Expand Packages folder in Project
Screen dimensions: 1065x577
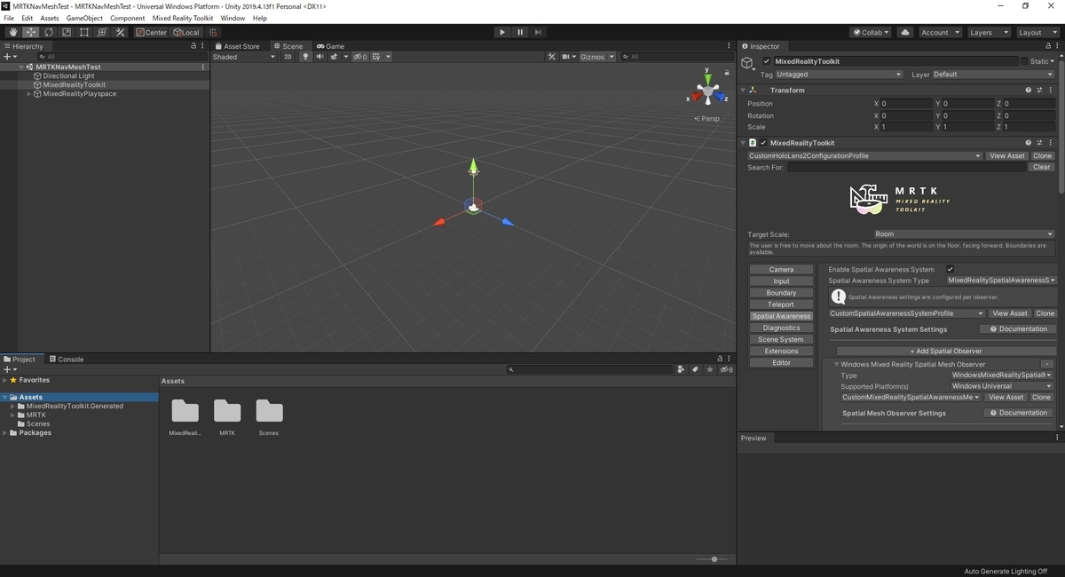coord(4,433)
